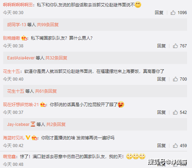Viewport: 192px width, 168px height.
Task: Click orange V verified badge of 海蓝时见礼
Action: coord(28,138)
